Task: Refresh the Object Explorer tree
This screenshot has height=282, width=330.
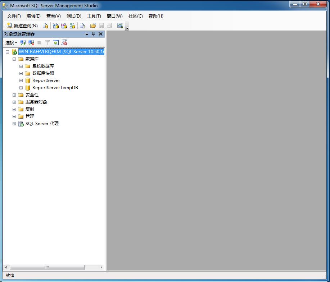Action: pos(56,42)
